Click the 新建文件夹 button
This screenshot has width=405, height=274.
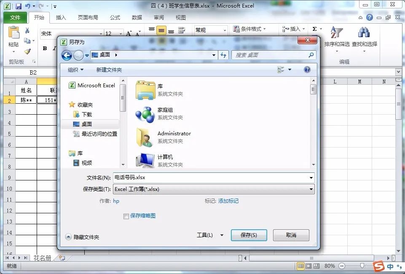click(x=109, y=70)
